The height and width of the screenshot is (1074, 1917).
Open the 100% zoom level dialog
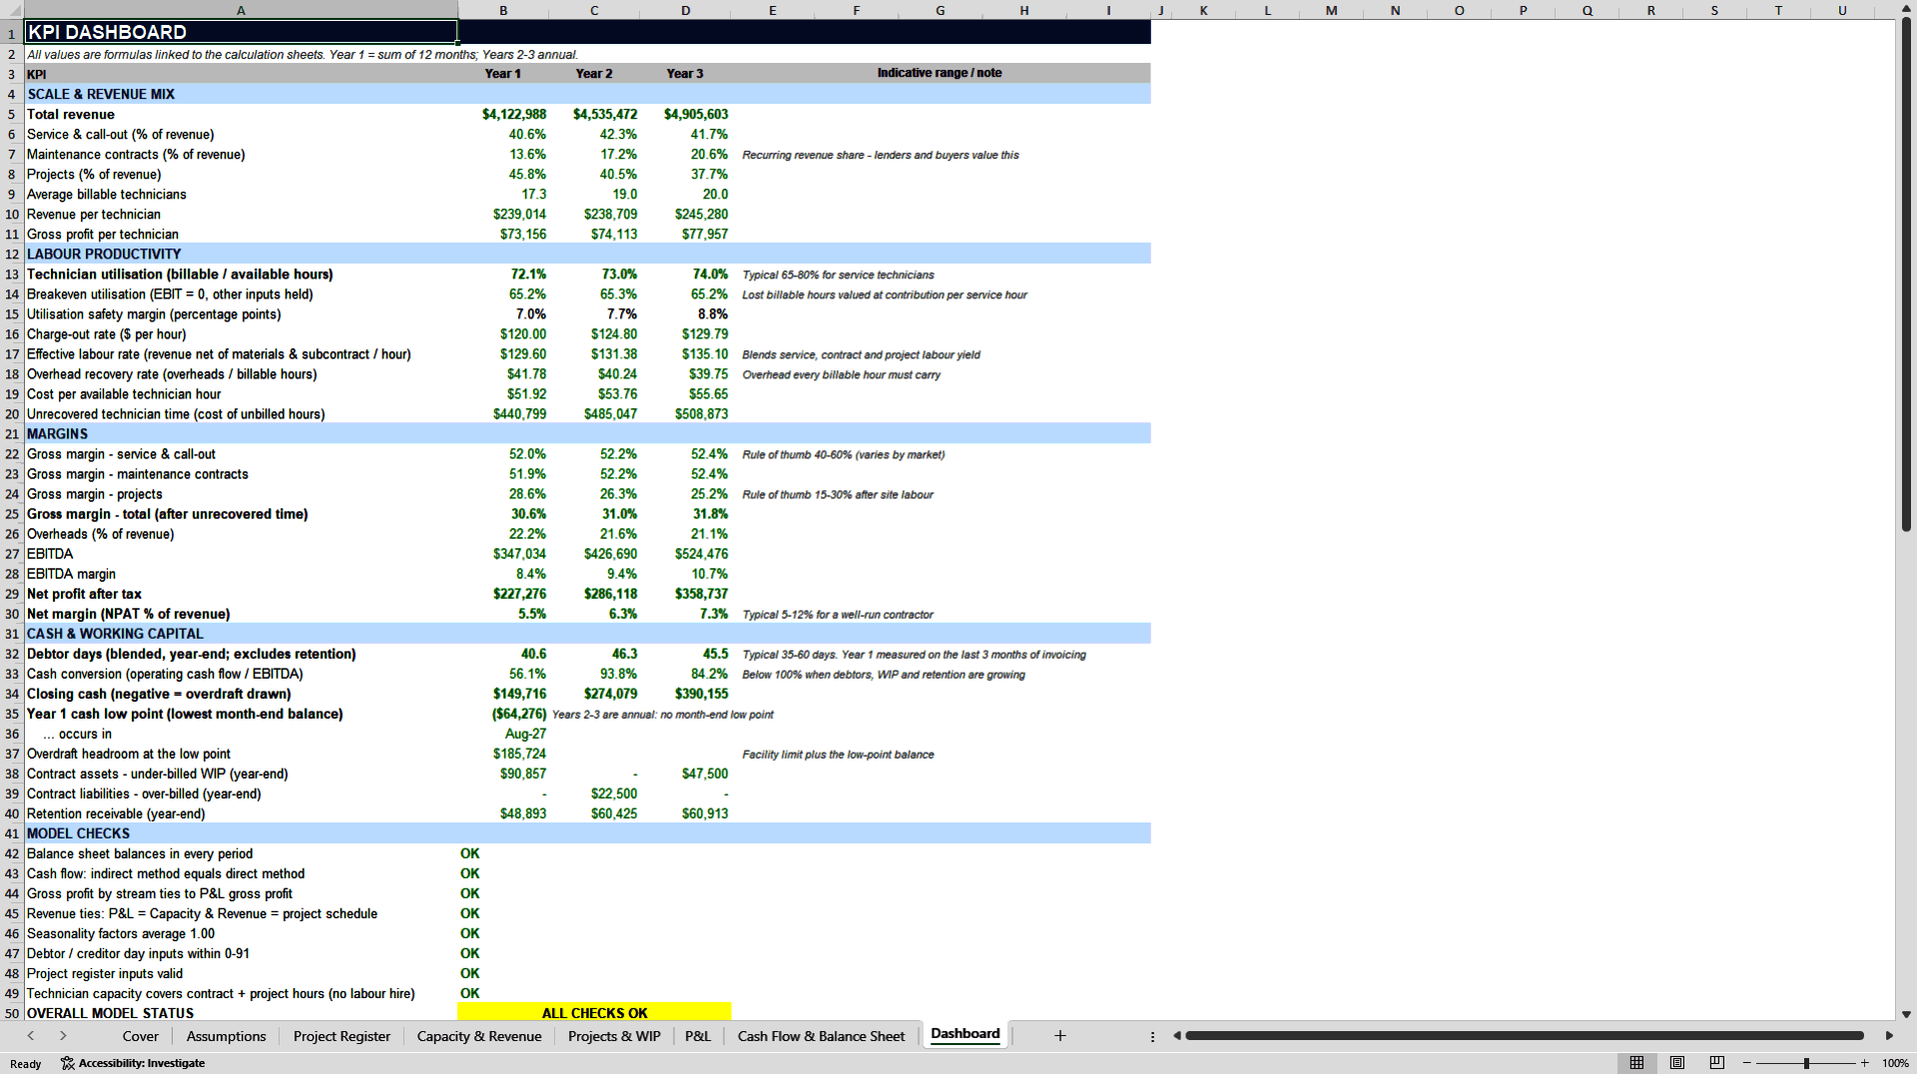click(x=1895, y=1063)
